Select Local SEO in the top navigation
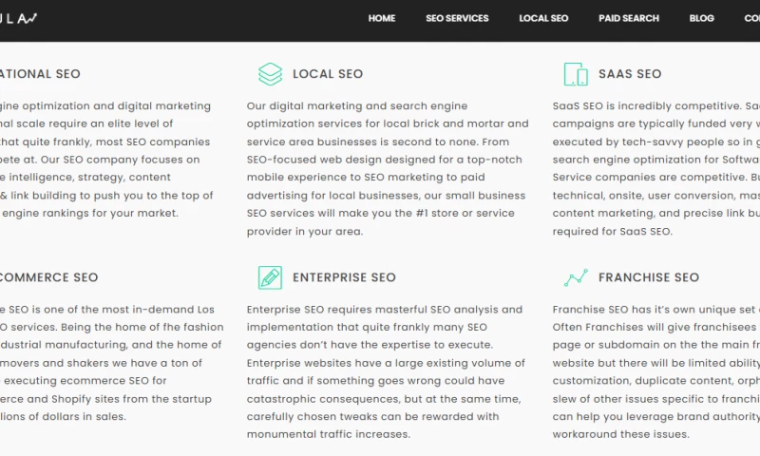The image size is (760, 456). 543,18
